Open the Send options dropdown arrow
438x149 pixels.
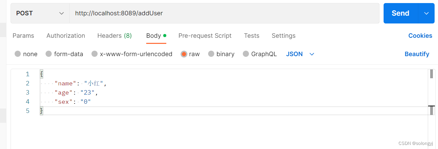pos(426,13)
